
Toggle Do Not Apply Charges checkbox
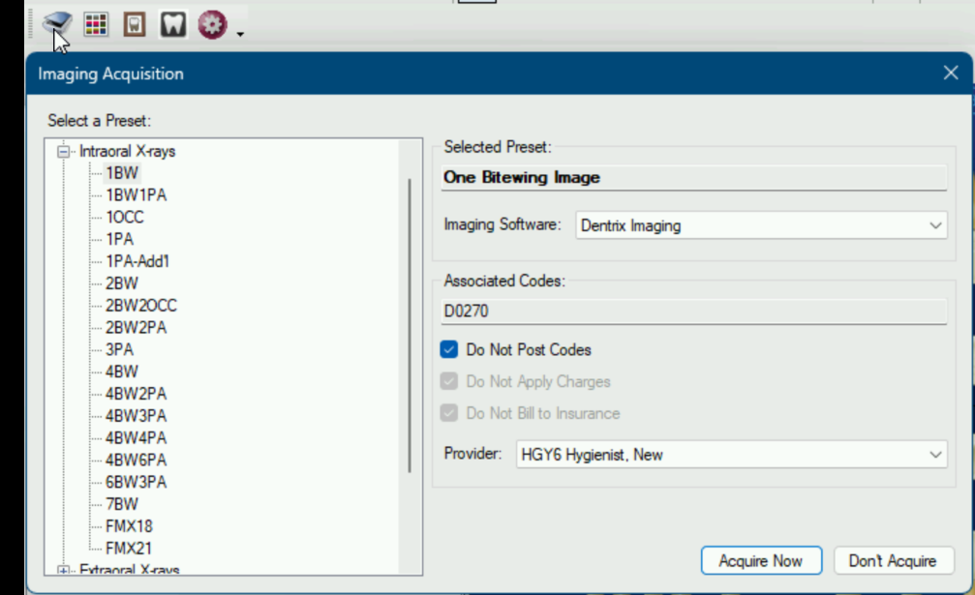(x=449, y=381)
